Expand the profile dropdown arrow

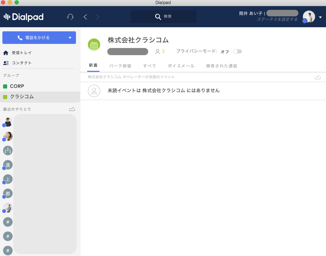coord(321,17)
